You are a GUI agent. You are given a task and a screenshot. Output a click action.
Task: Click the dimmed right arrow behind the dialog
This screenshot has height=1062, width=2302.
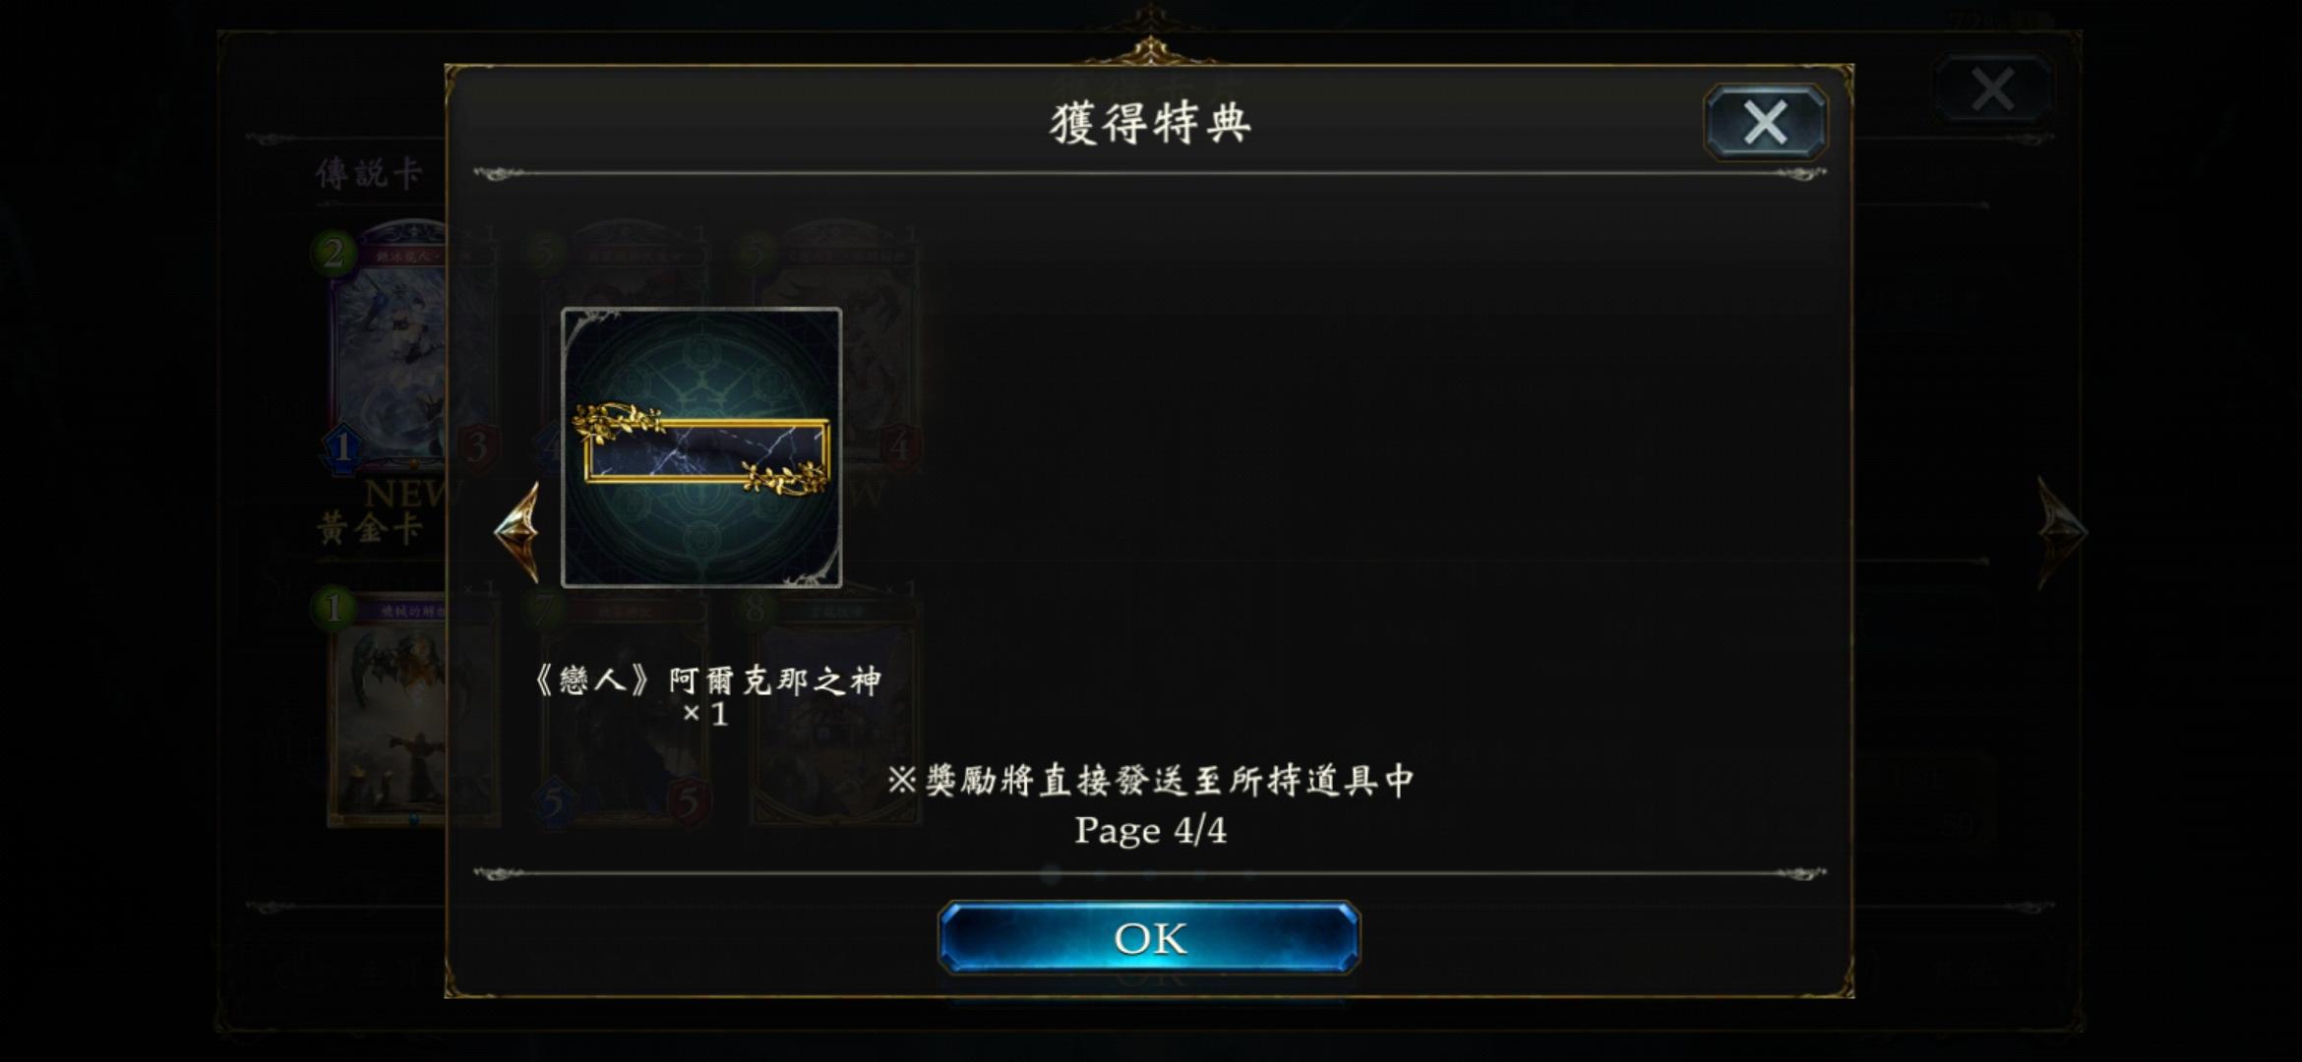2060,532
